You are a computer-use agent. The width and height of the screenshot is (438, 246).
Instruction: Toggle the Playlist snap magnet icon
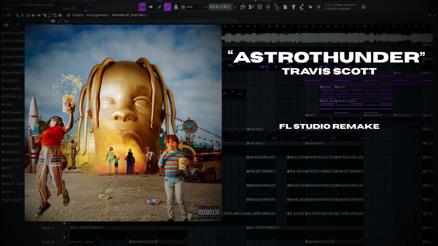[9, 15]
